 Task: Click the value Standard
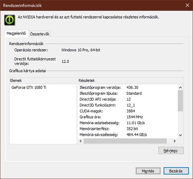pyautogui.click(x=134, y=94)
